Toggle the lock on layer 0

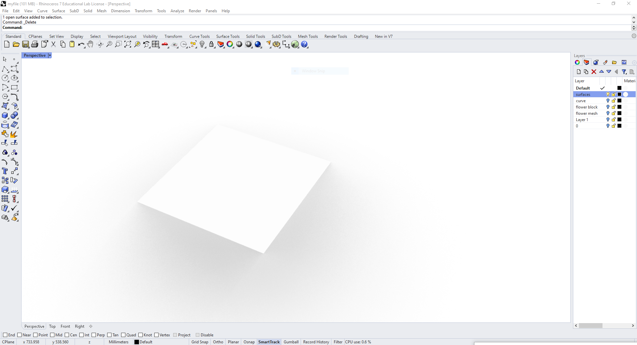coord(614,126)
